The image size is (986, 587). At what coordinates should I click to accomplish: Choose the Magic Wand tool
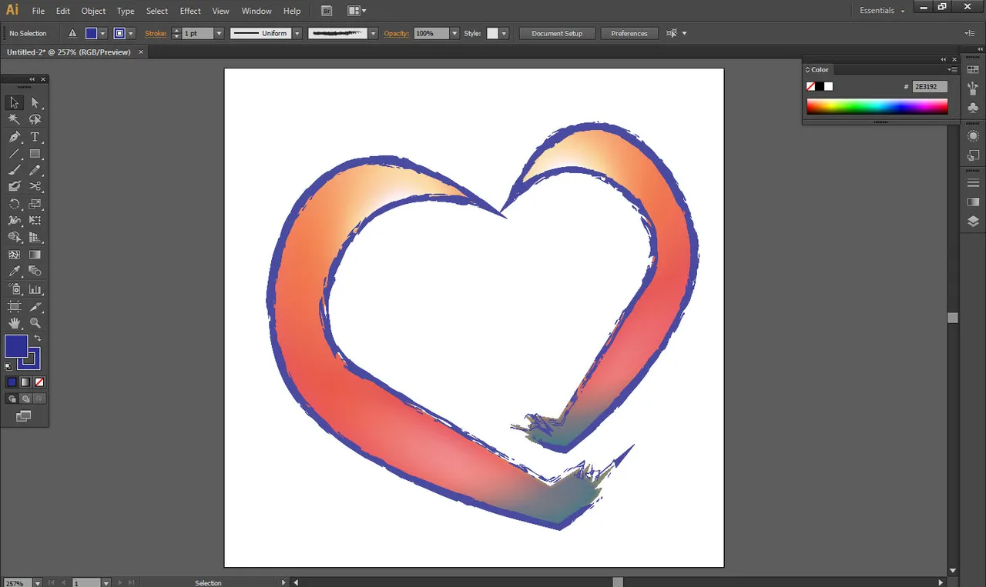point(15,119)
